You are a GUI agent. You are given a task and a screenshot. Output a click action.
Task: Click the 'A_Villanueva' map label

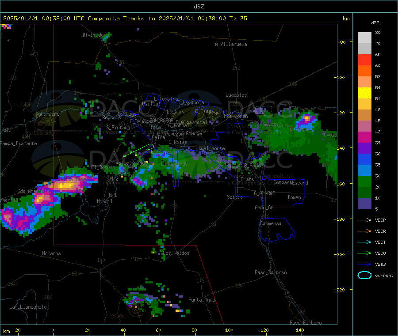(231, 44)
